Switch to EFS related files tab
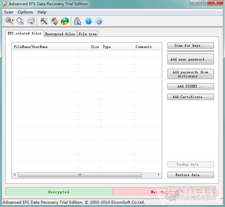The image size is (225, 207). pyautogui.click(x=25, y=34)
